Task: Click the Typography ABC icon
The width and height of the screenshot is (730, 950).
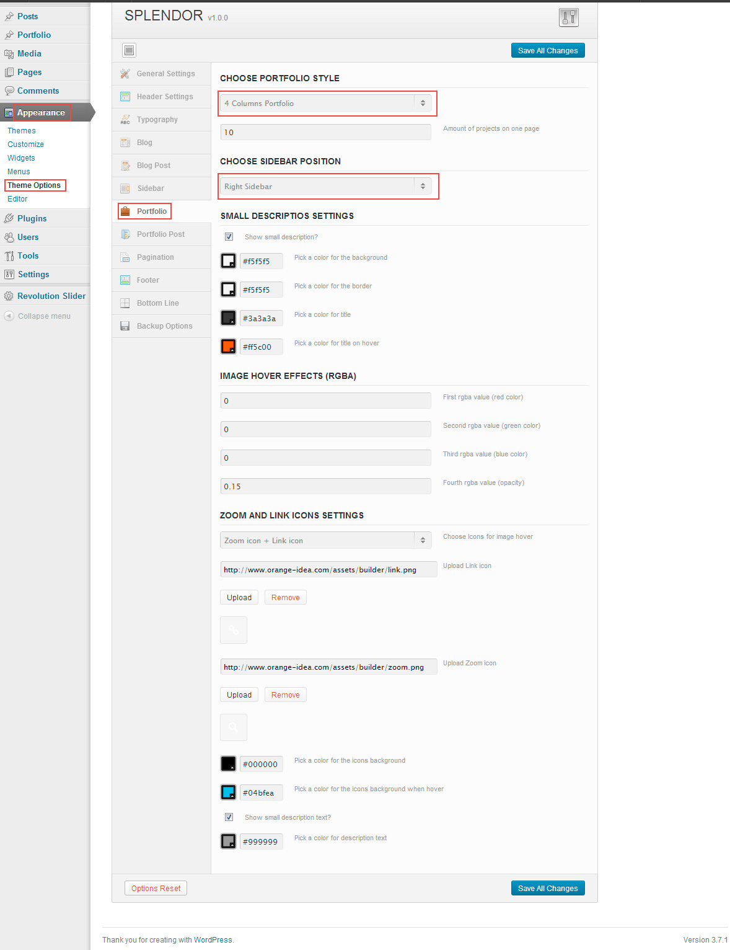Action: tap(125, 120)
